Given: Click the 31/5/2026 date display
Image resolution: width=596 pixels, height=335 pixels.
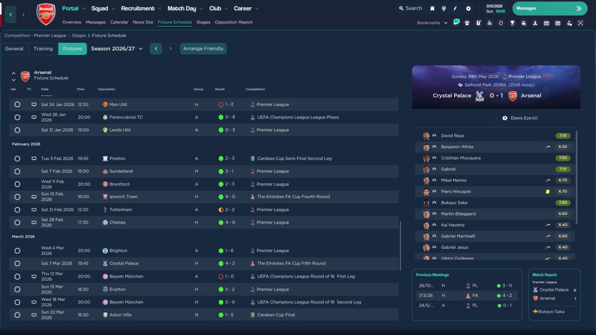Looking at the screenshot, I should click(495, 6).
